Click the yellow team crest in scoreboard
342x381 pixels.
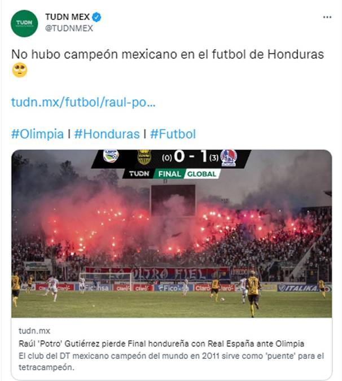[144, 157]
